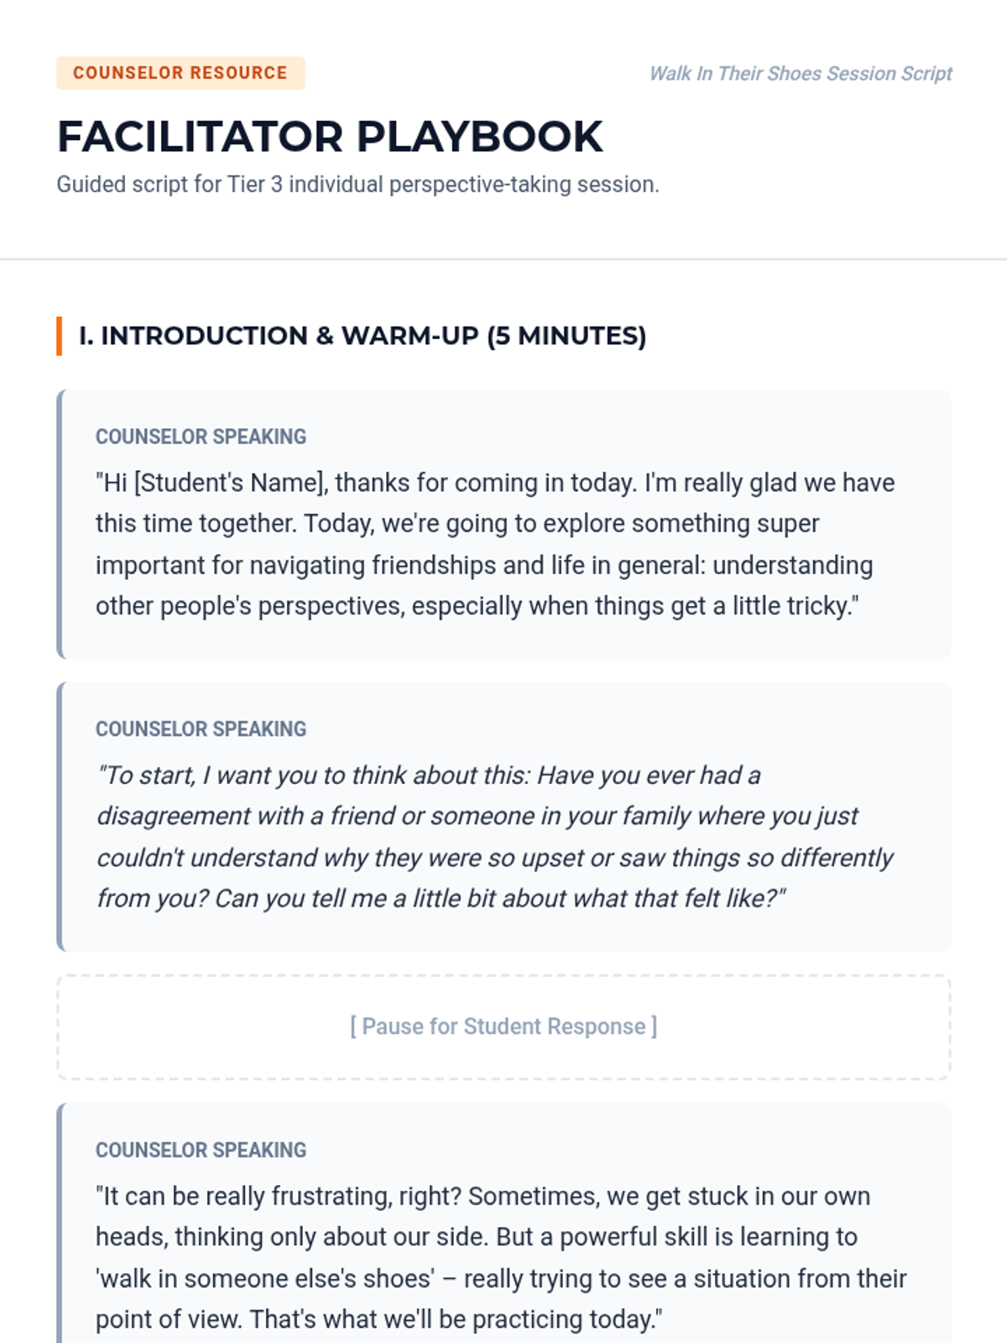
Task: Click the second COUNSELOR SPEAKING label
Action: 201,729
